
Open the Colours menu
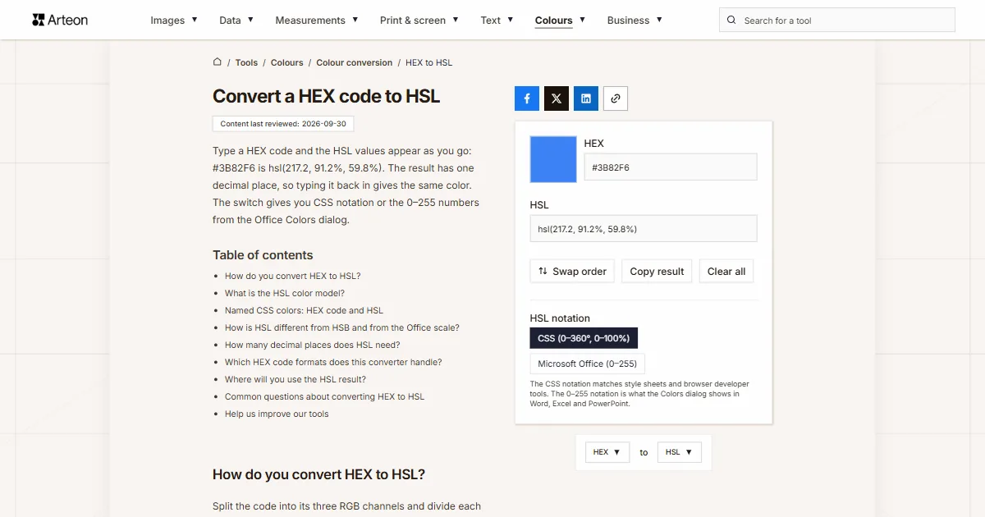point(561,21)
